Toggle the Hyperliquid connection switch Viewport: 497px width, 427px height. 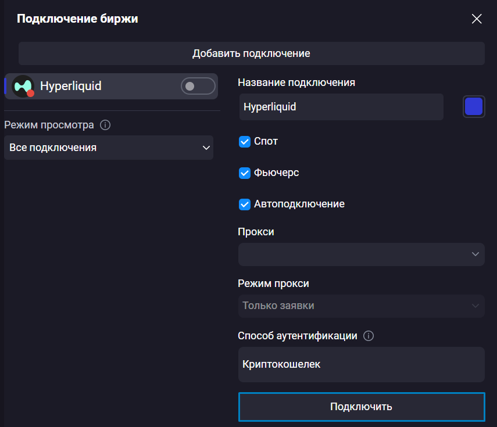[198, 86]
